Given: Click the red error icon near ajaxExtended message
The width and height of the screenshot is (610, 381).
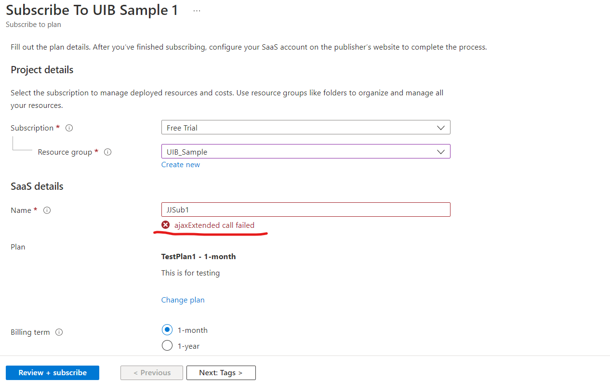Looking at the screenshot, I should tap(166, 224).
